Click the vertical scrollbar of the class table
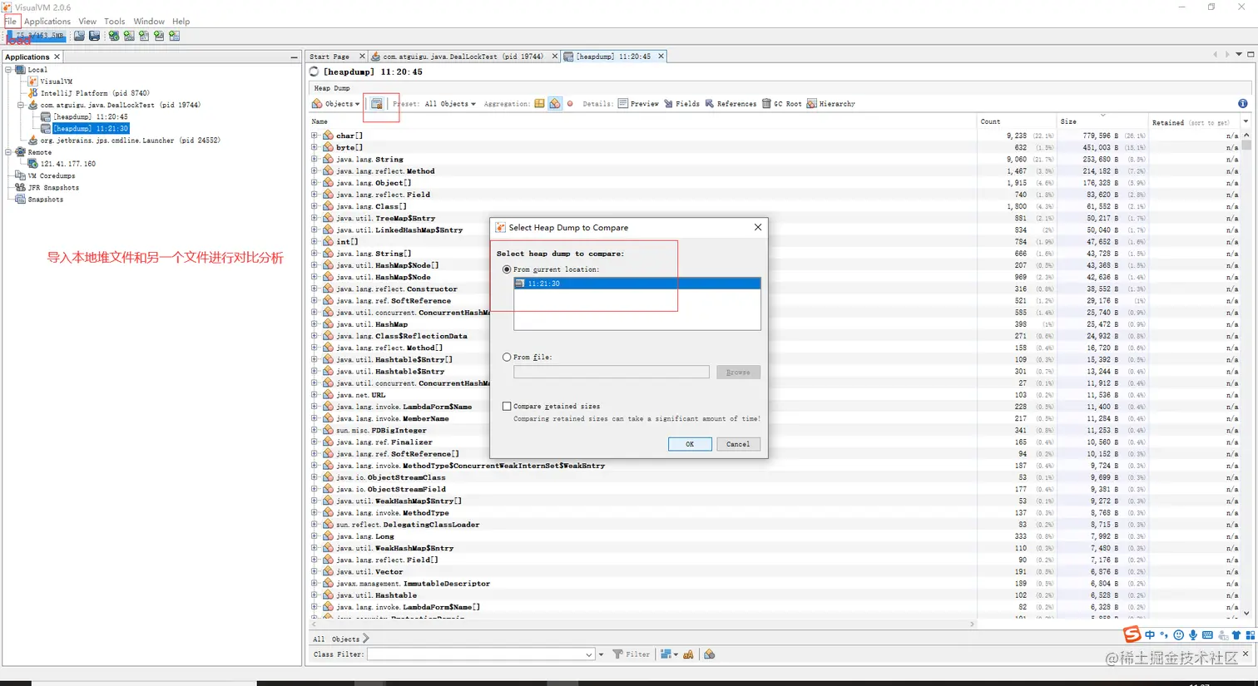 coord(1246,374)
